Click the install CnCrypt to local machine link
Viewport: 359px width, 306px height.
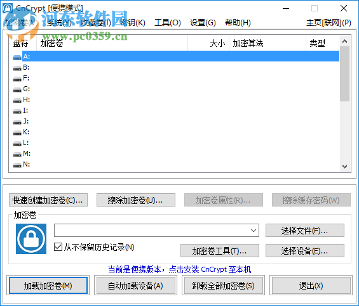pyautogui.click(x=179, y=269)
